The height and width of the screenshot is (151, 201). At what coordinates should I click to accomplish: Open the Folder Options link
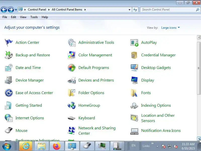coord(91,93)
